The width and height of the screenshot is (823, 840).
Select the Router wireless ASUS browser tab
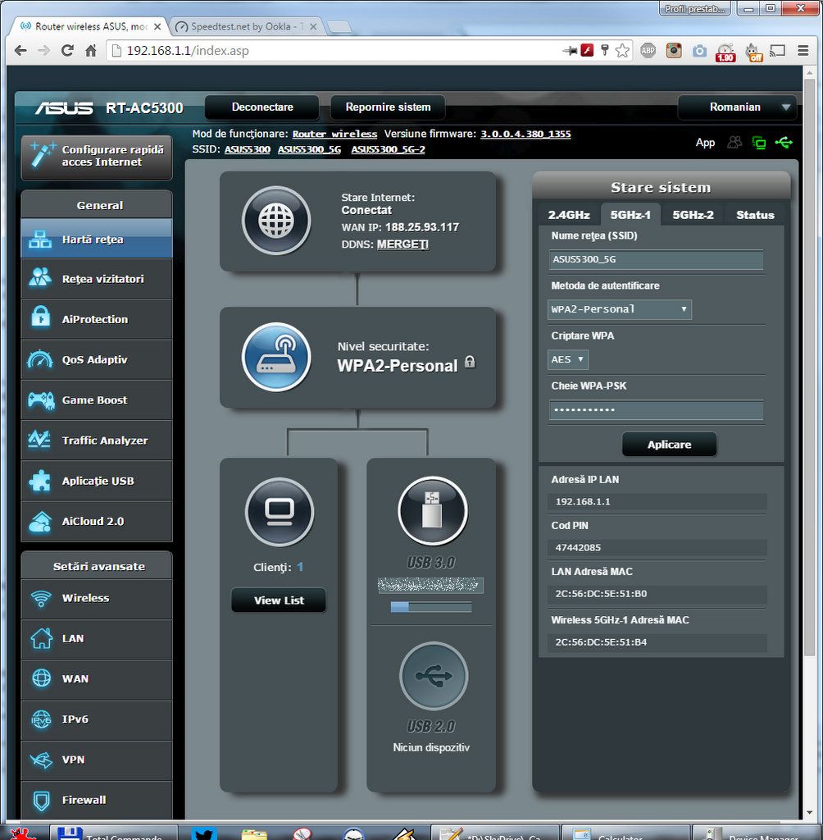coord(90,26)
